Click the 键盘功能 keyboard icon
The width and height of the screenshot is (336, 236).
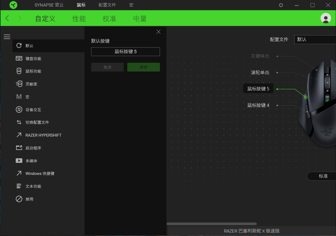coord(19,58)
